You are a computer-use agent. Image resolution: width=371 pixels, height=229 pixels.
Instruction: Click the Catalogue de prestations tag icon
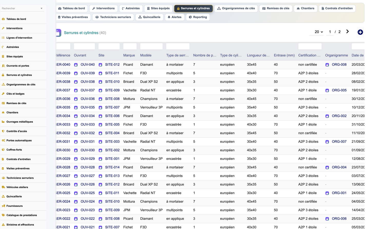[3, 215]
